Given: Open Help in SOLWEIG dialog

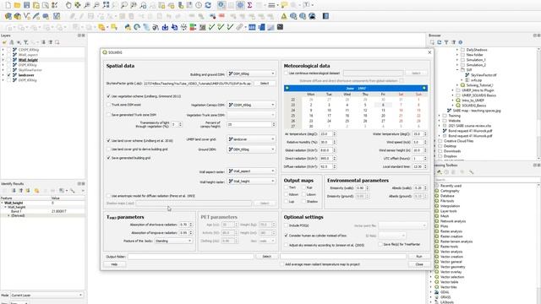Looking at the screenshot, I should pyautogui.click(x=114, y=264).
